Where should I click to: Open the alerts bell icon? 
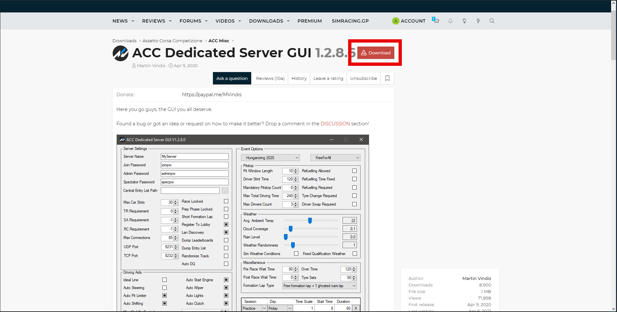point(451,21)
